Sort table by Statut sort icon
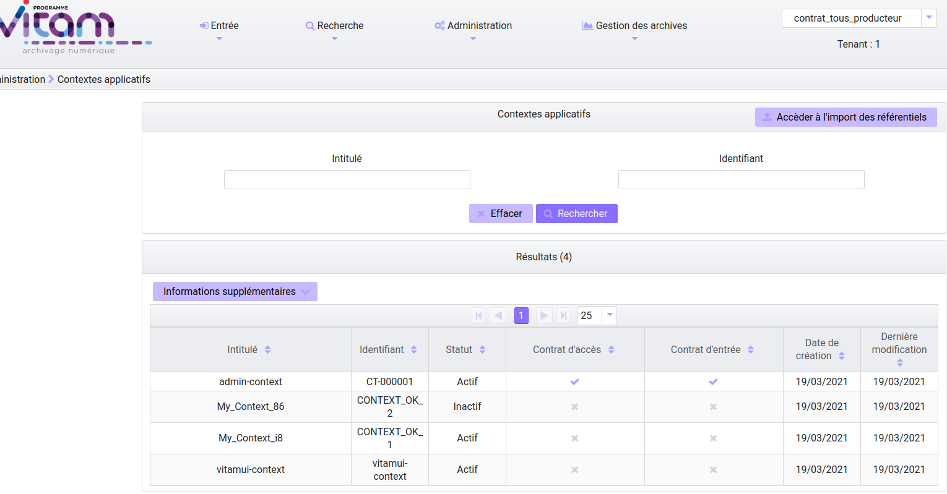 [482, 350]
